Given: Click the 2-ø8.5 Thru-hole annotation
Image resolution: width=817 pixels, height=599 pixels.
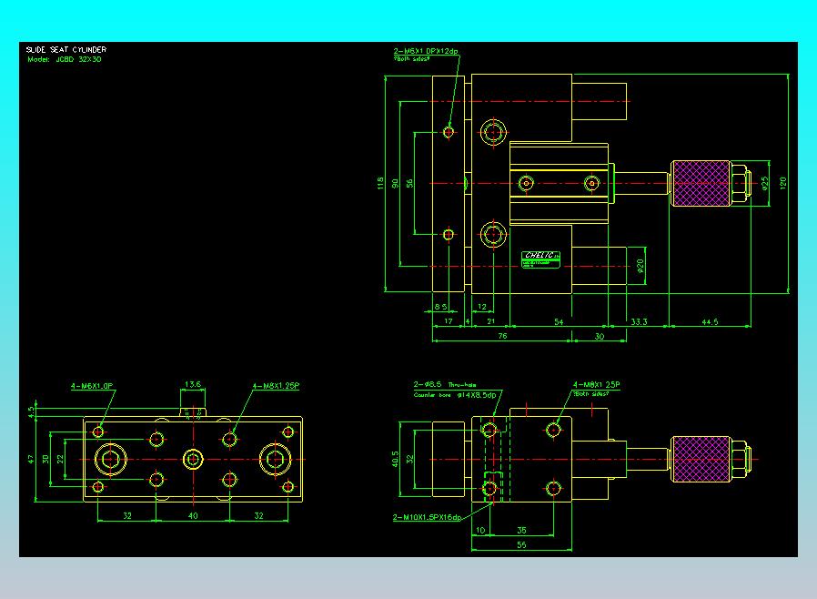Looking at the screenshot, I should pos(445,384).
